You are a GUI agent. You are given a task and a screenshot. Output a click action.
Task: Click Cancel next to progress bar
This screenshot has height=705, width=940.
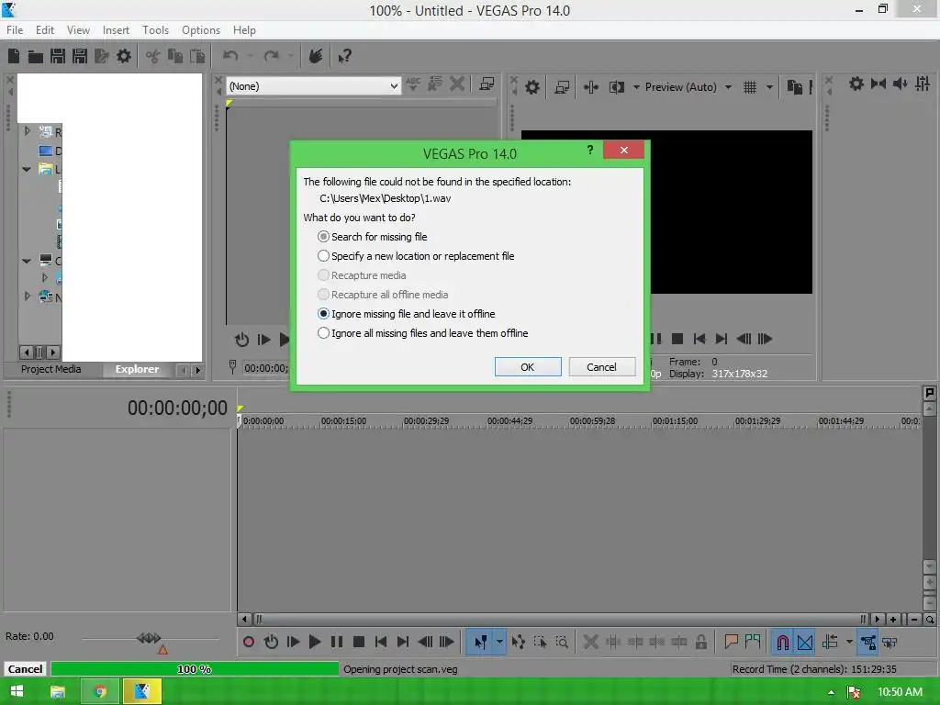point(25,669)
